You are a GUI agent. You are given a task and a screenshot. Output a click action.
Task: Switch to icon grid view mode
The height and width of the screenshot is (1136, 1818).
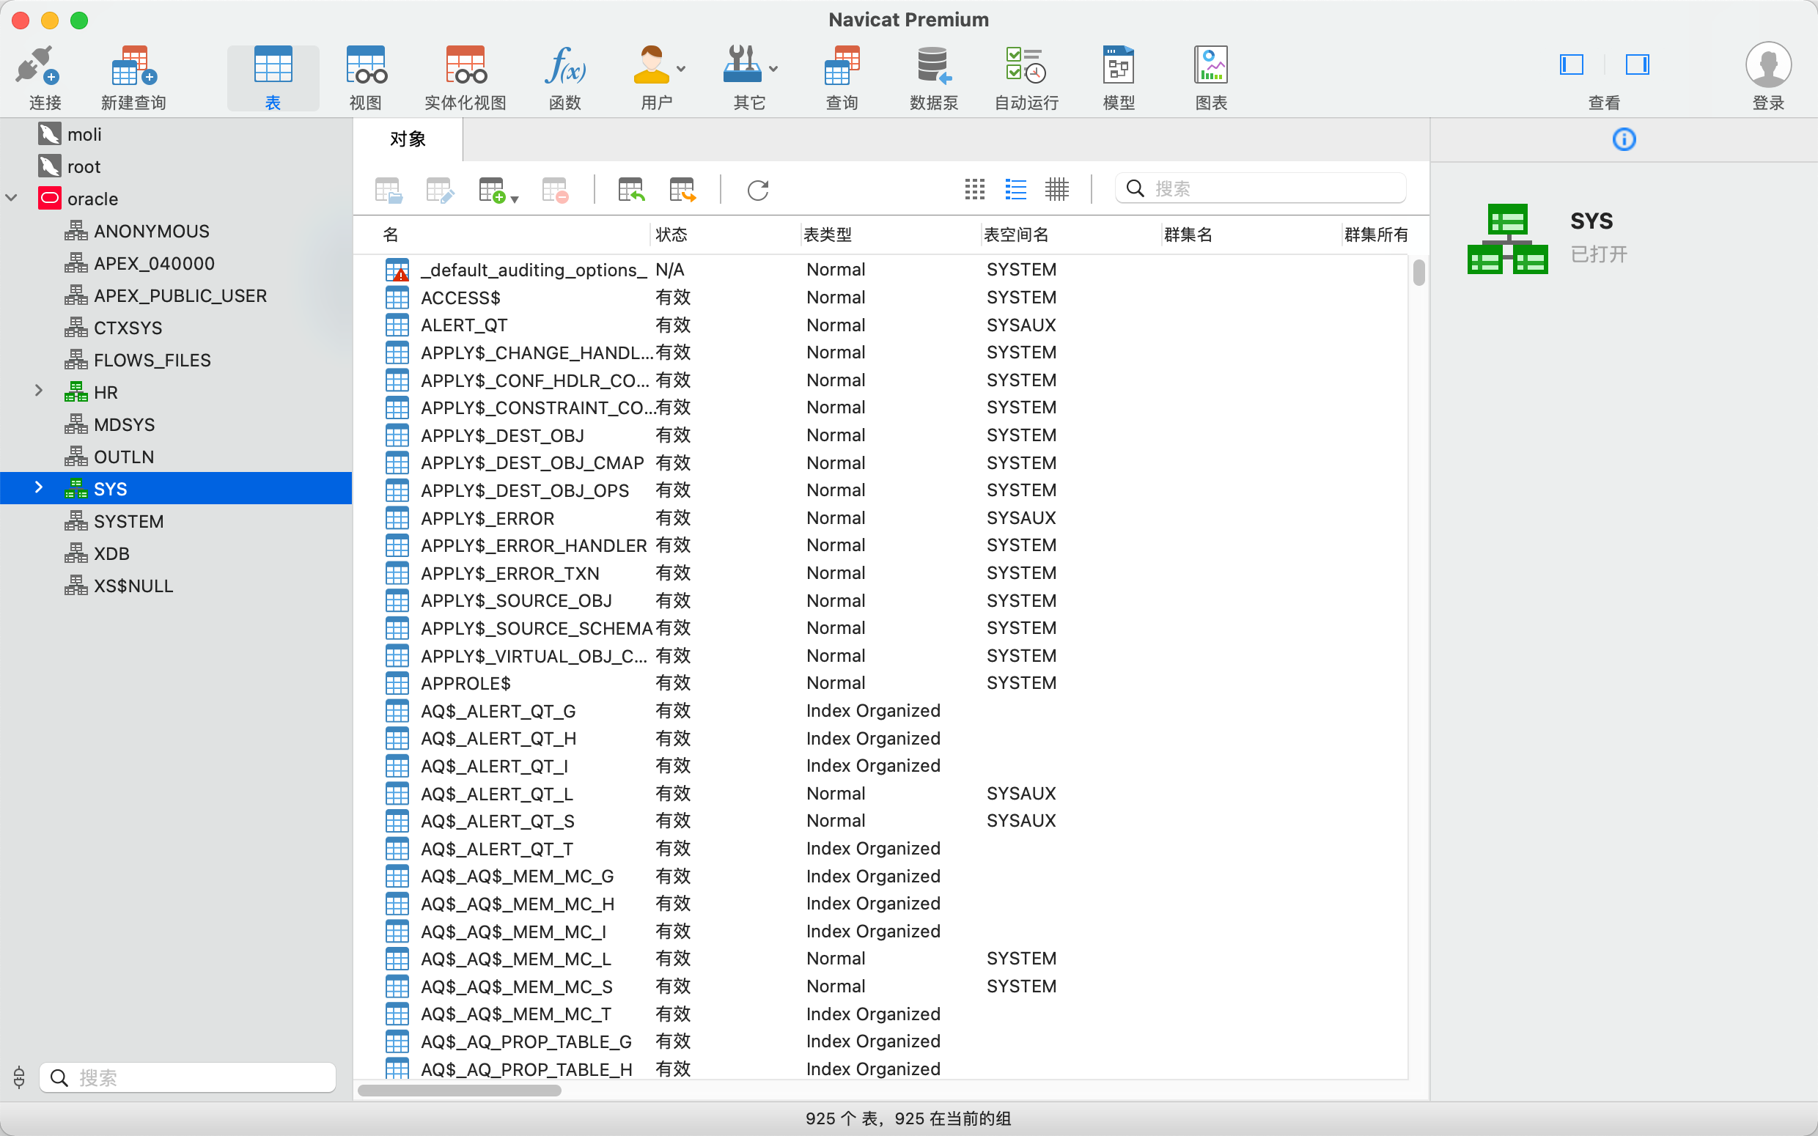point(974,189)
